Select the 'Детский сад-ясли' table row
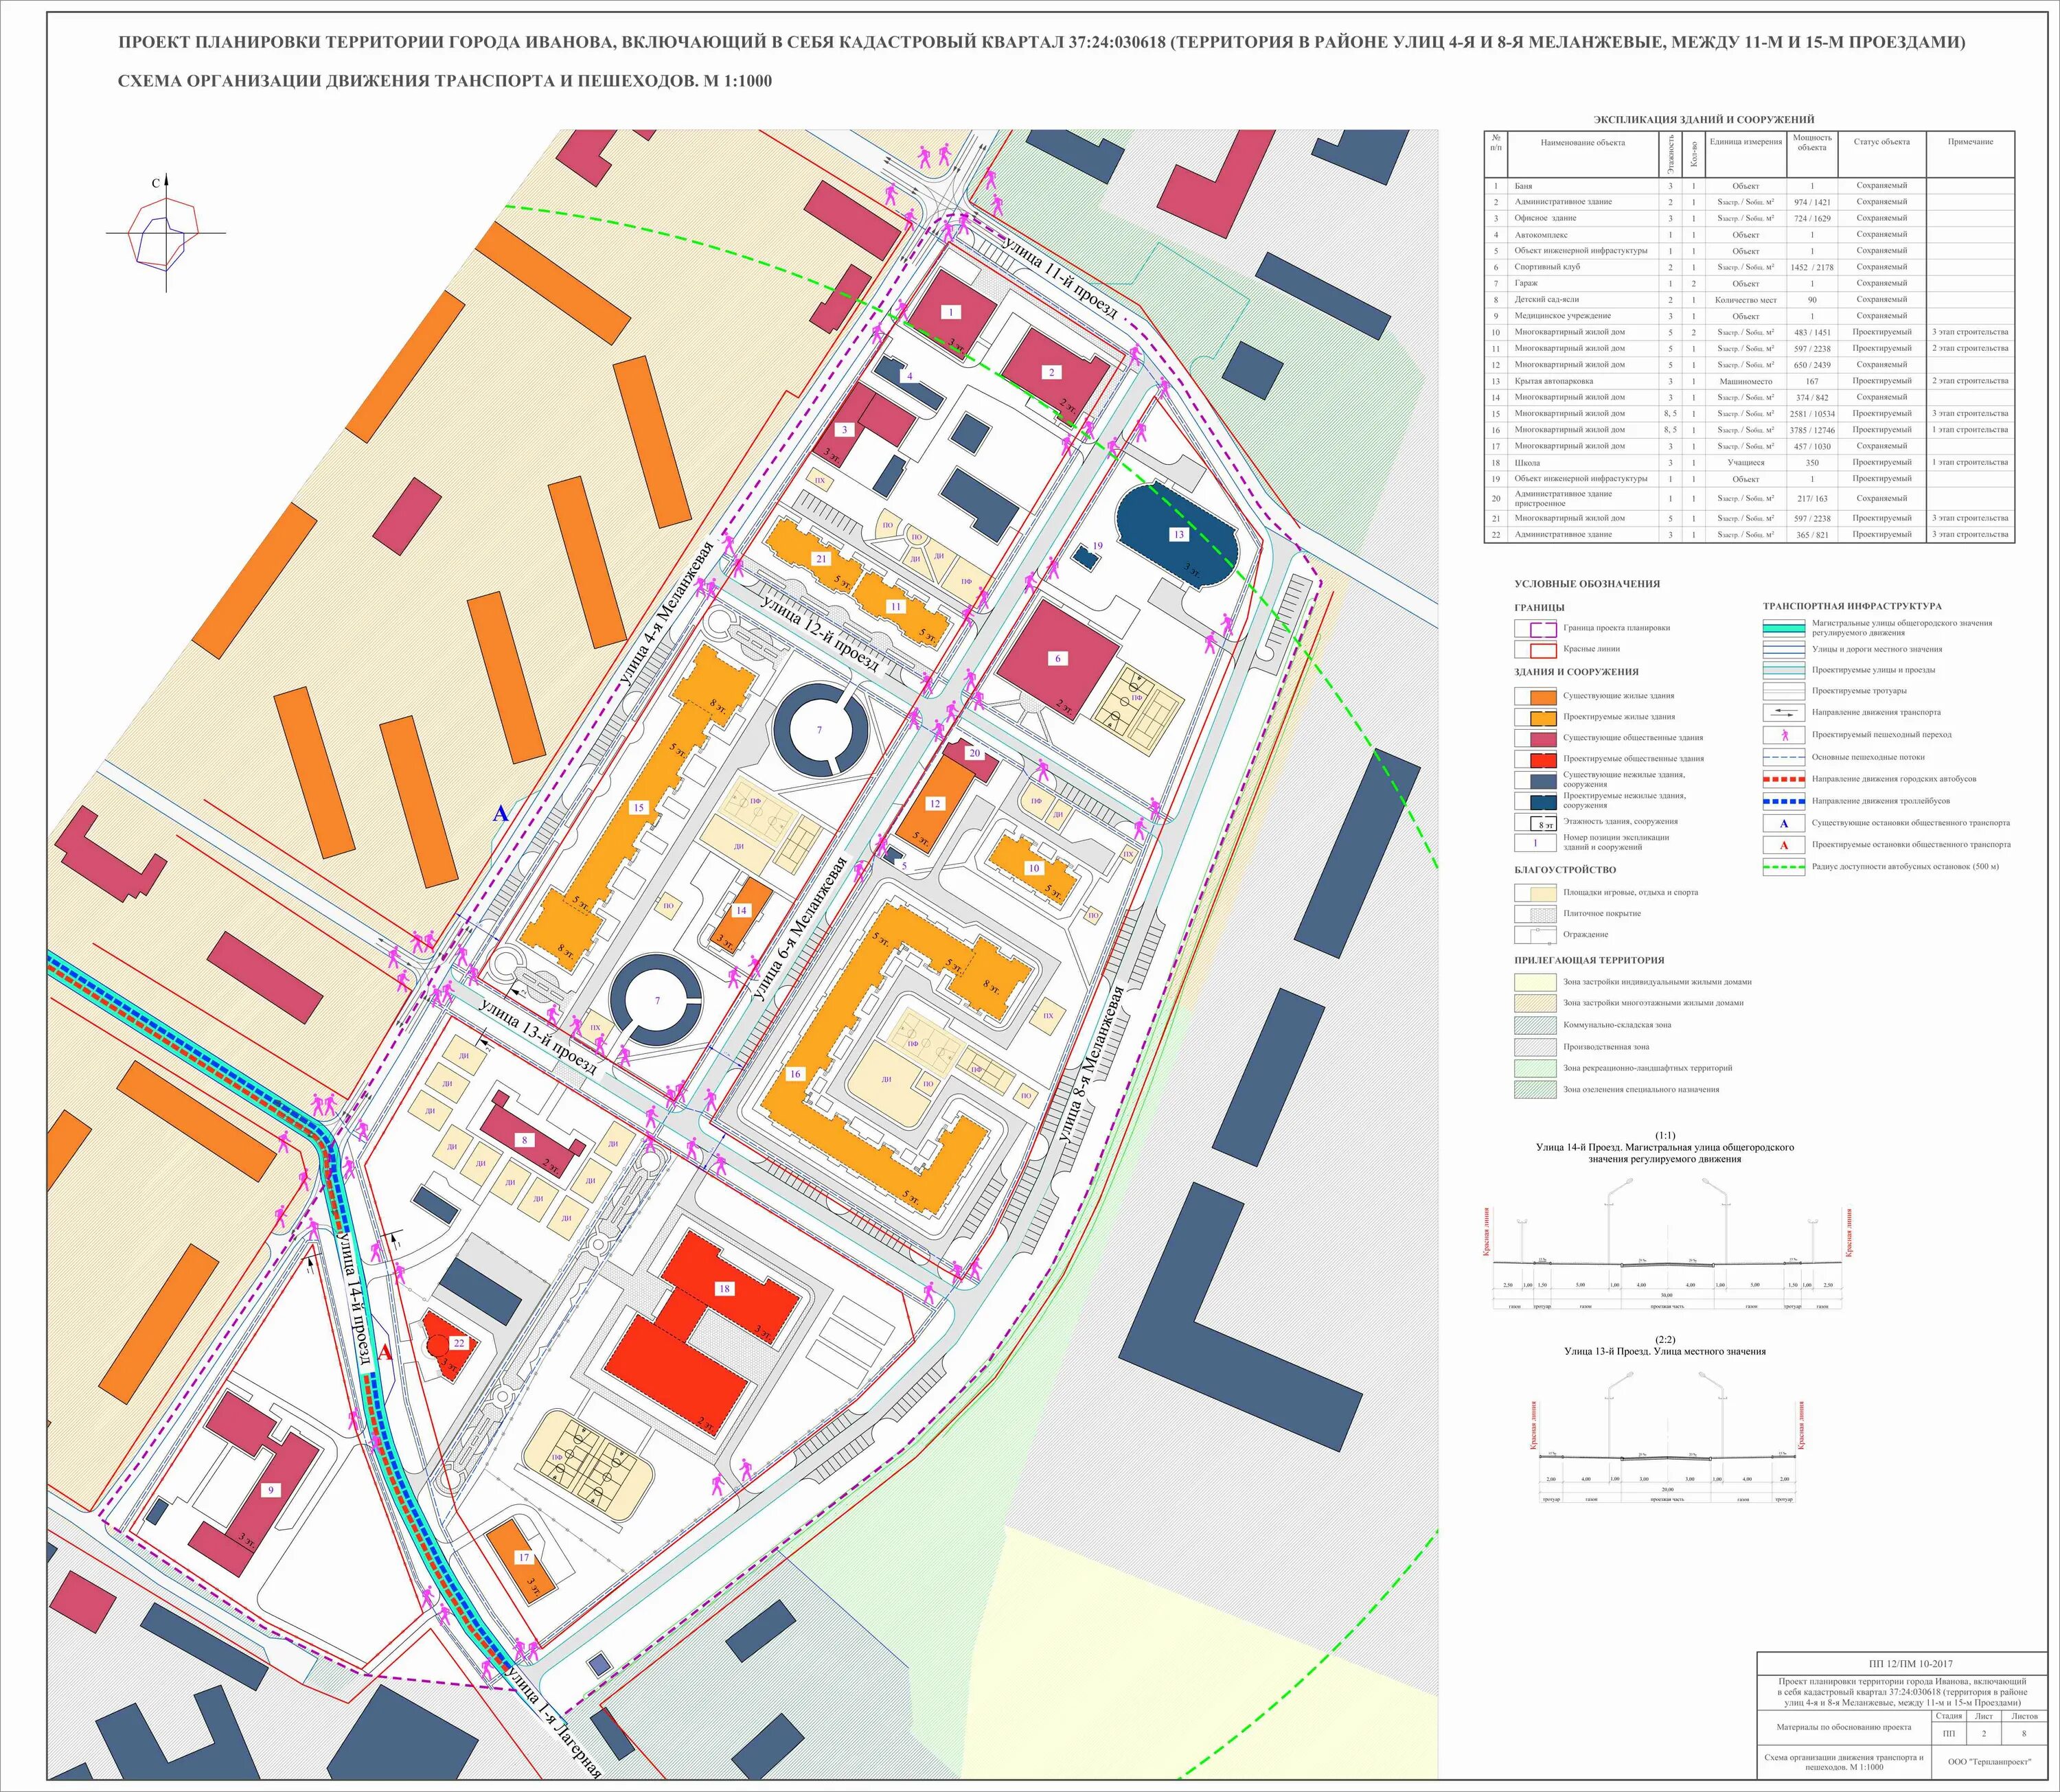The height and width of the screenshot is (1792, 2060). [1749, 299]
